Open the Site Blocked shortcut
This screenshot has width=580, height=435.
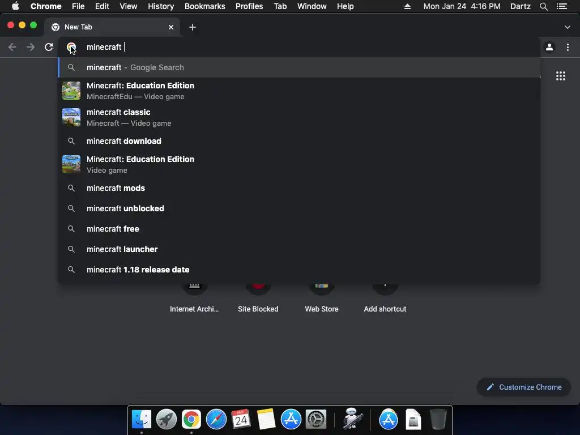pyautogui.click(x=258, y=298)
